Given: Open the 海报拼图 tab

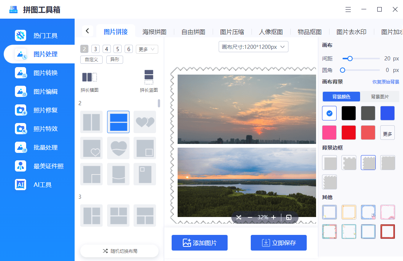Looking at the screenshot, I should tap(154, 32).
